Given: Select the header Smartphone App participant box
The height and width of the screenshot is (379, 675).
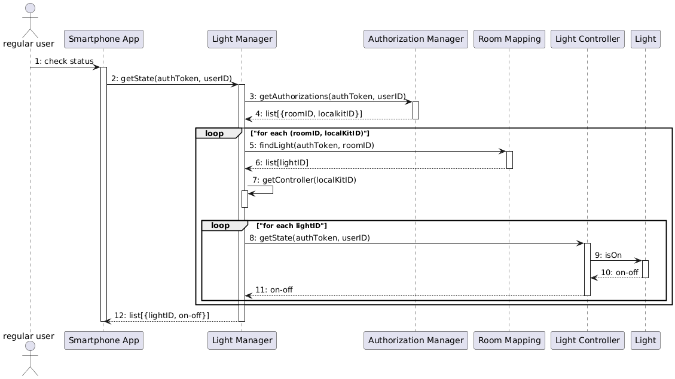Looking at the screenshot, I should click(103, 39).
